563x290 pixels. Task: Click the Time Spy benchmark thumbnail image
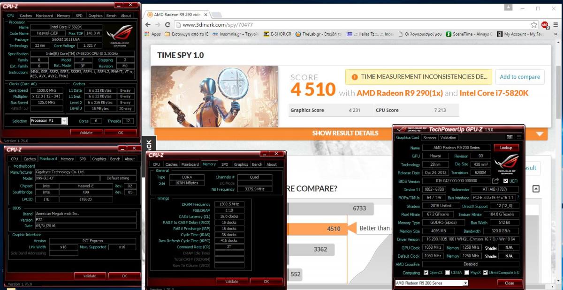point(214,97)
